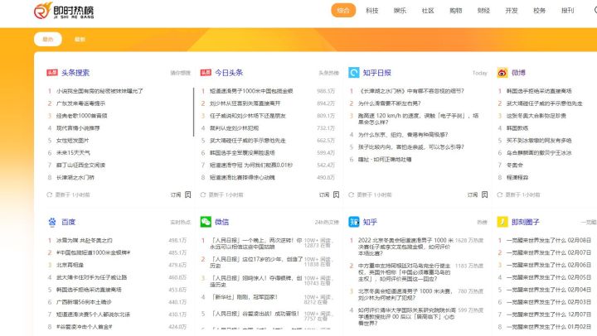Open the 购物 category tab

[456, 11]
